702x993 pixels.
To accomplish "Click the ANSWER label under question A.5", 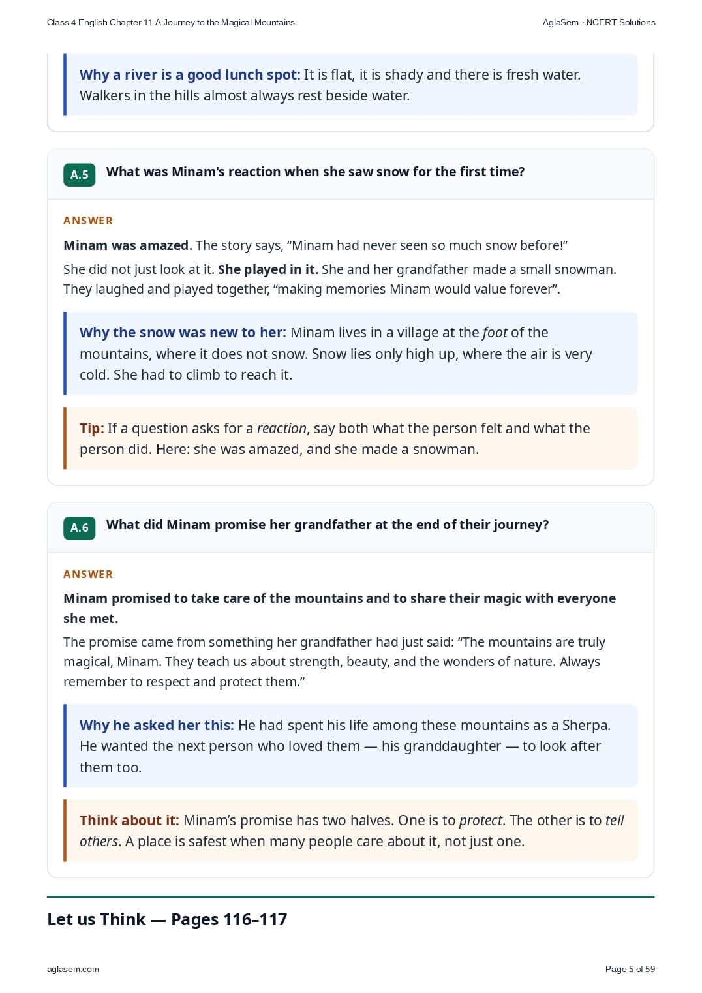I will [88, 221].
